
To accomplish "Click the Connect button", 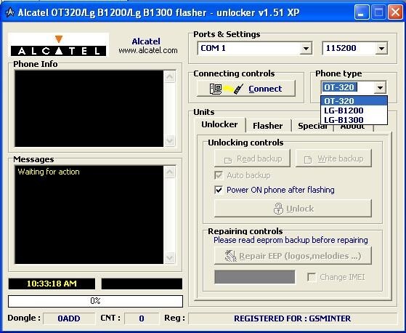I will 246,89.
